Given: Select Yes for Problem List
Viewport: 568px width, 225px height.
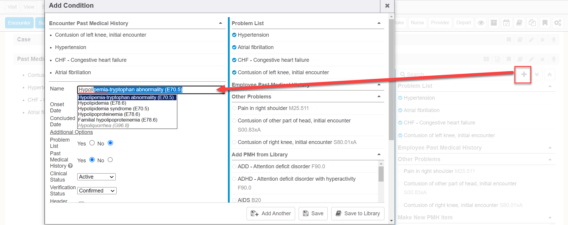Looking at the screenshot, I should 92,143.
